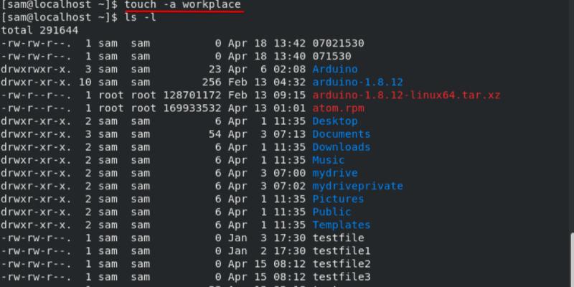This screenshot has width=574, height=287.
Task: Click the Public directory name
Action: pyautogui.click(x=331, y=212)
